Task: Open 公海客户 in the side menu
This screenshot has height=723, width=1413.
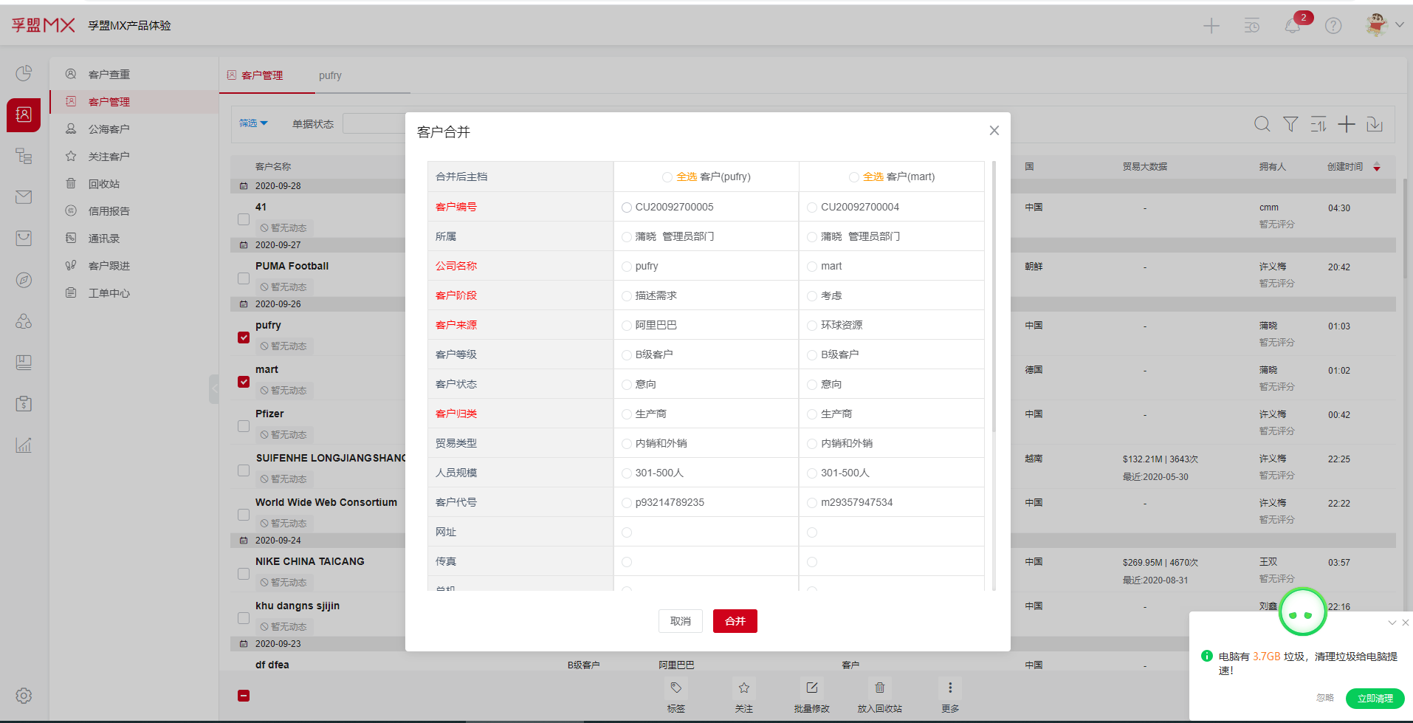Action: click(109, 129)
